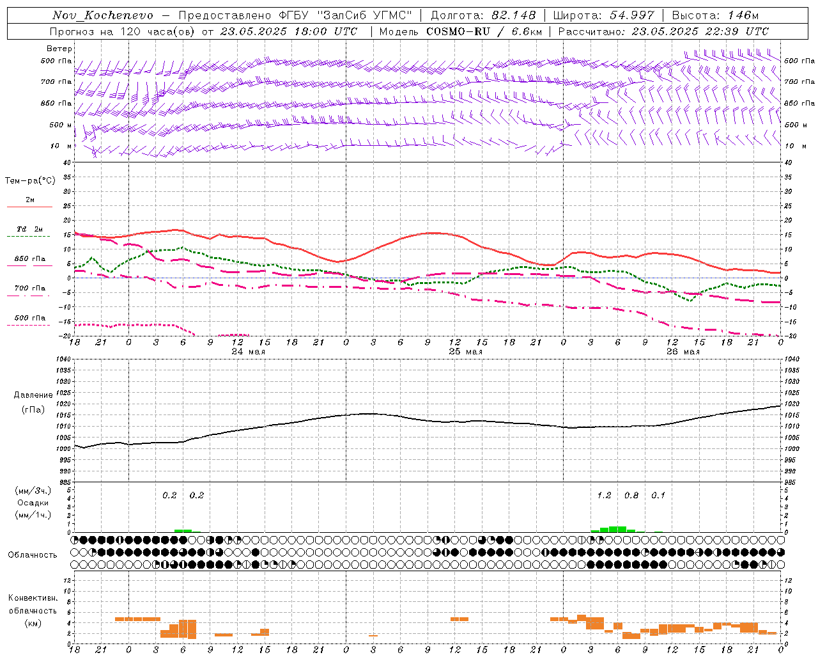This screenshot has height=655, width=818.
Task: Click the 25 мая date label
Action: 465,352
